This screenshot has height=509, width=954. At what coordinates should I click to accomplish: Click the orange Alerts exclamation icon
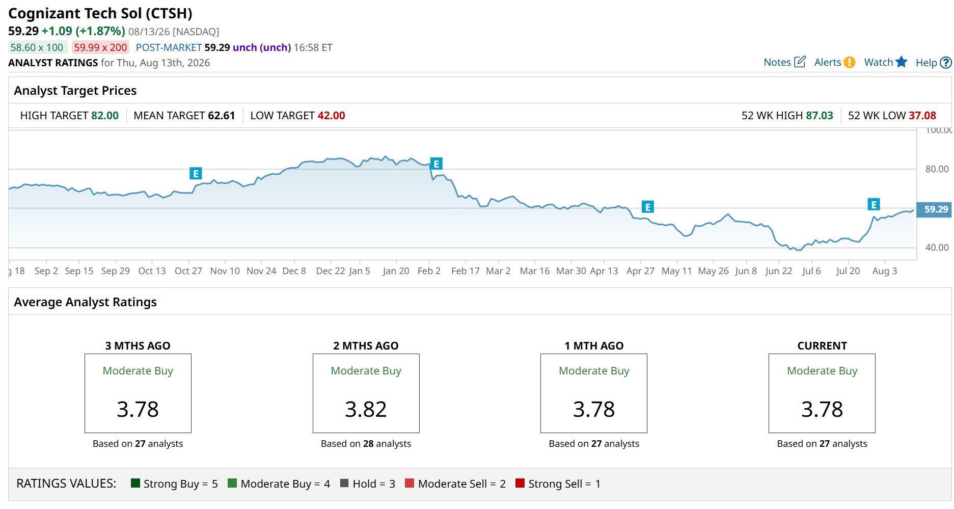(849, 62)
